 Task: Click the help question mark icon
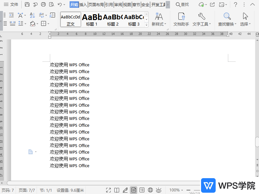point(236,5)
